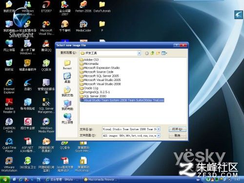Open the ASP.NET AJAX PDF desktop icon
The width and height of the screenshot is (244, 183).
click(x=28, y=145)
